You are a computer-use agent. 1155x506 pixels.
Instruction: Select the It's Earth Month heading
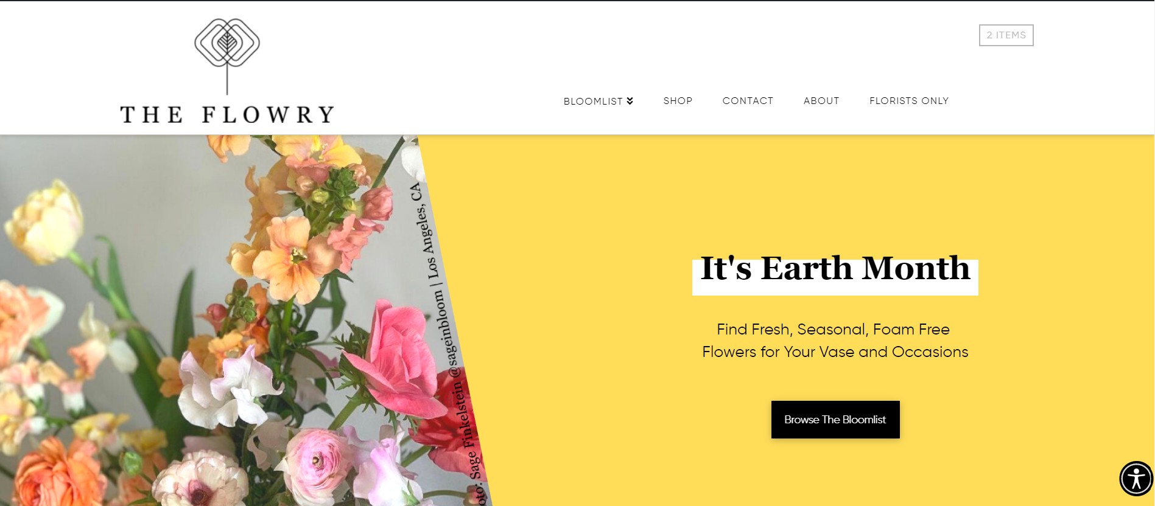click(835, 268)
